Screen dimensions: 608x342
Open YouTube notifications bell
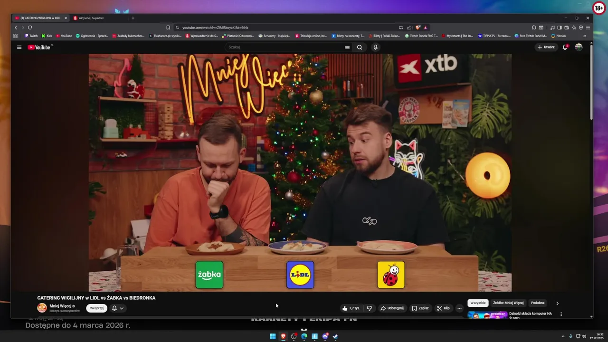(x=565, y=47)
